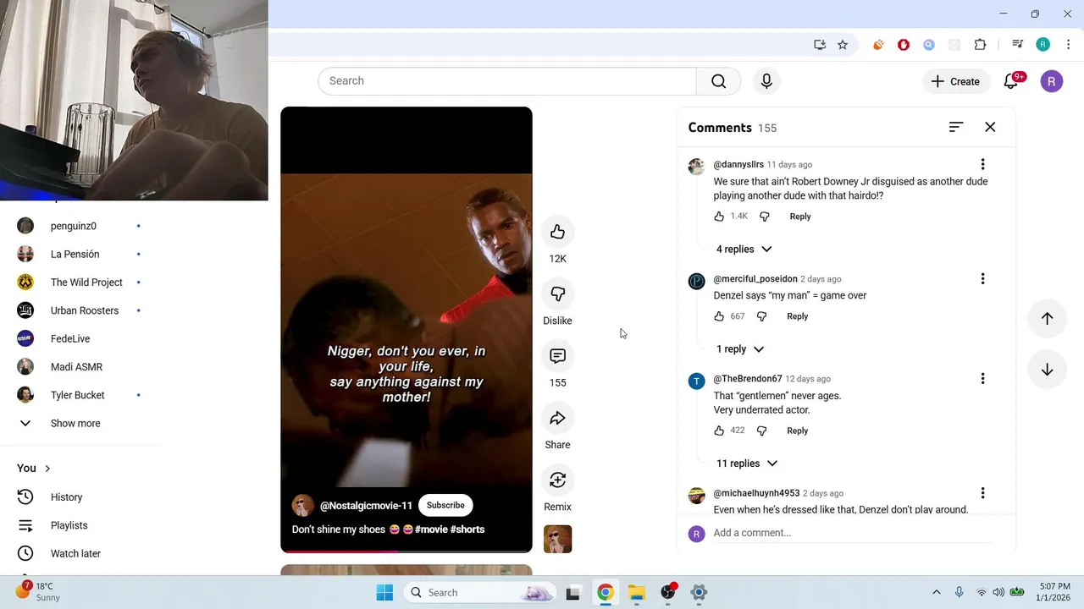Click the taskbar Search box
Screen dimensions: 1084x609
(x=479, y=592)
